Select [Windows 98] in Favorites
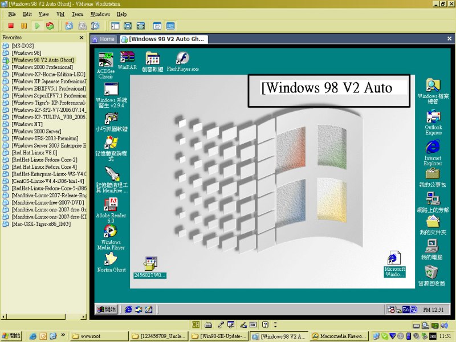456x342 pixels. pos(26,53)
